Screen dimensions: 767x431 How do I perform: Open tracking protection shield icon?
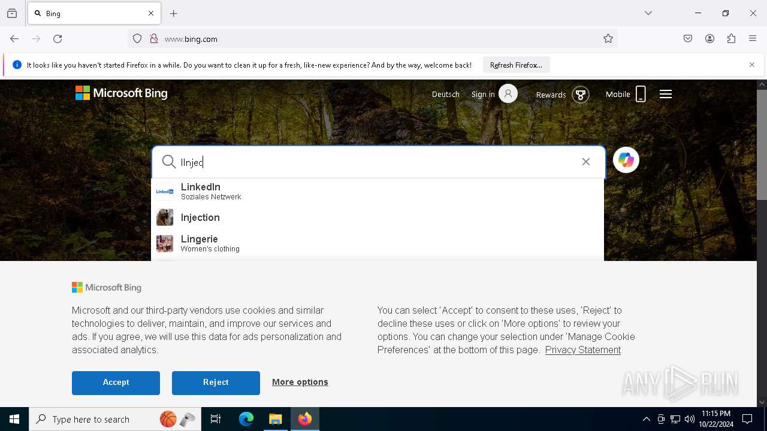(x=137, y=39)
